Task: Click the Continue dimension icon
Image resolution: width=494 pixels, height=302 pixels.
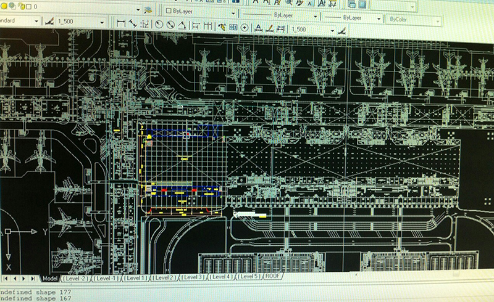Action: pyautogui.click(x=207, y=26)
